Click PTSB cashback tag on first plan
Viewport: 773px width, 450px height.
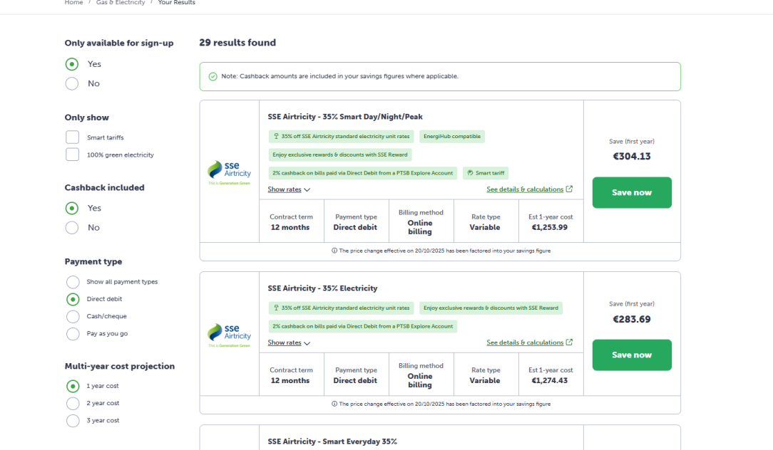363,173
